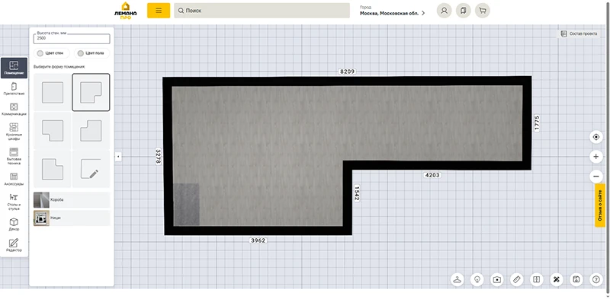Open the Коммуникации section
This screenshot has height=299, width=610.
pos(14,109)
